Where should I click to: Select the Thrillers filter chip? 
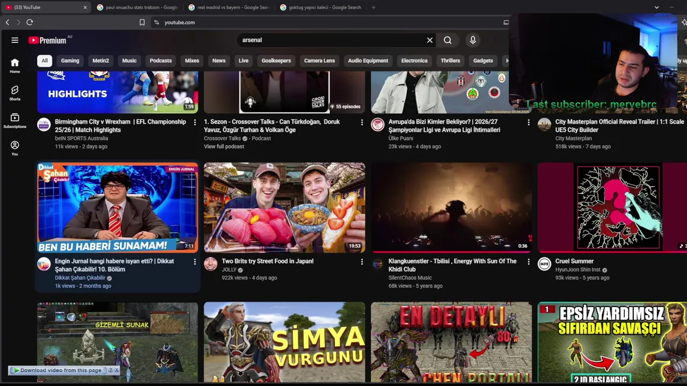(x=450, y=61)
